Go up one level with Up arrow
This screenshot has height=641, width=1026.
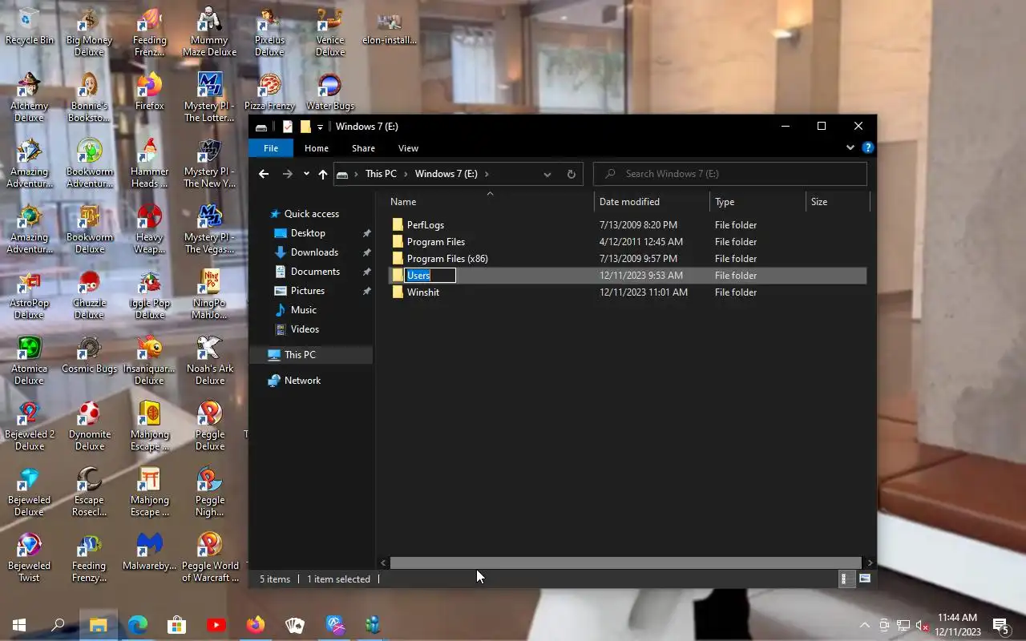pos(323,174)
